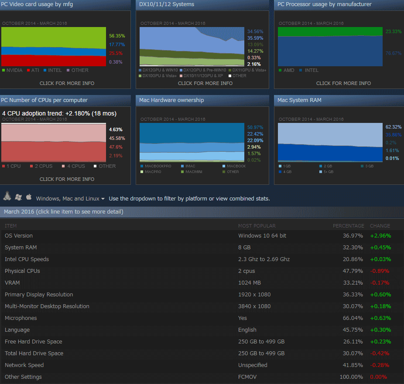Open the Mac Hardware ownership chart
404x384 pixels.
click(192, 143)
